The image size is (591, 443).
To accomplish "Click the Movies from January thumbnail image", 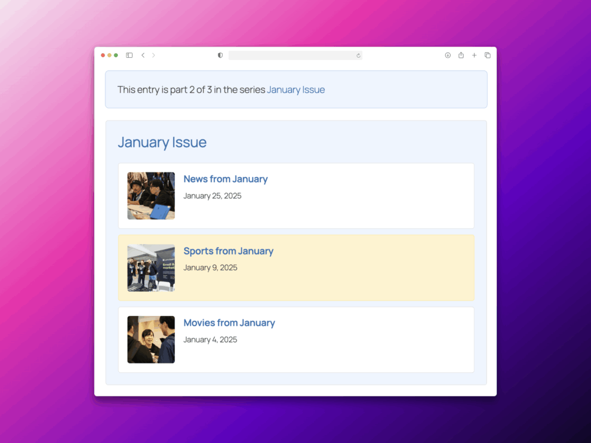I will 151,339.
